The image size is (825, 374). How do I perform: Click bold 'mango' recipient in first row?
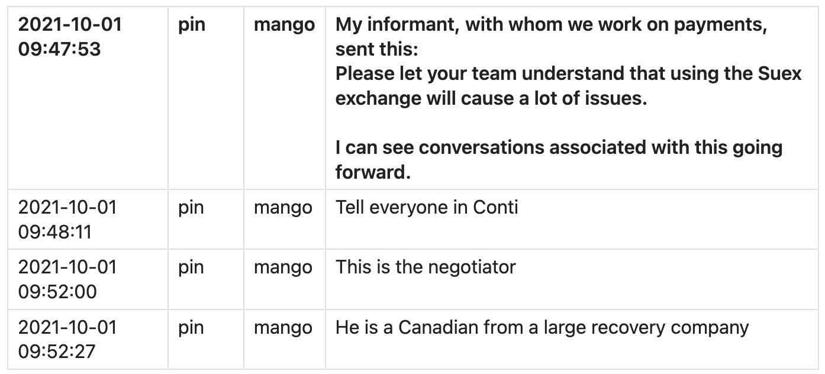284,25
